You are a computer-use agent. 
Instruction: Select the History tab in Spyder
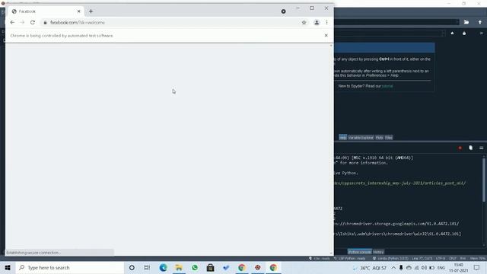378,252
